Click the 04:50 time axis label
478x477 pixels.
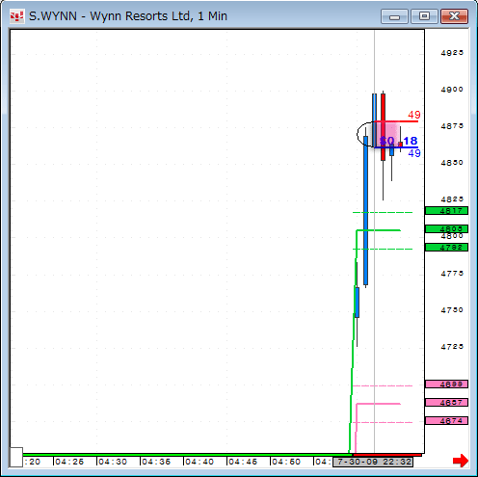(286, 462)
